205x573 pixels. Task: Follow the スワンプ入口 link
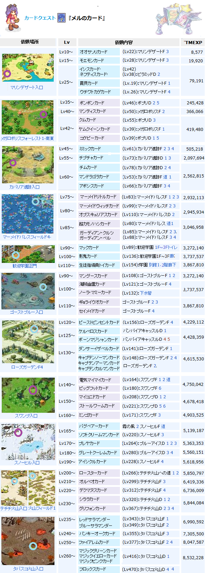(26, 416)
